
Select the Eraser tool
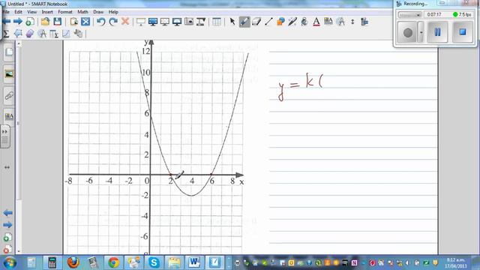coord(256,22)
